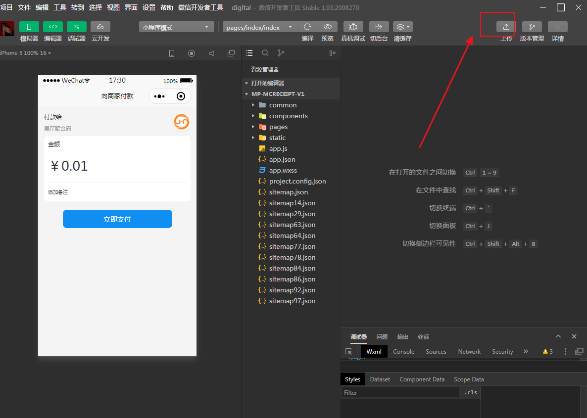Click the 立即支付 pay now button

[118, 219]
